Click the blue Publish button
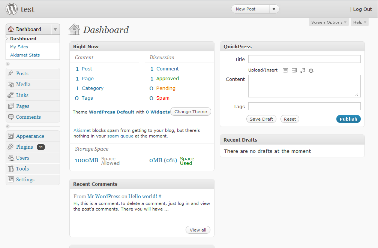Viewport: 378px width, 248px height. 349,119
